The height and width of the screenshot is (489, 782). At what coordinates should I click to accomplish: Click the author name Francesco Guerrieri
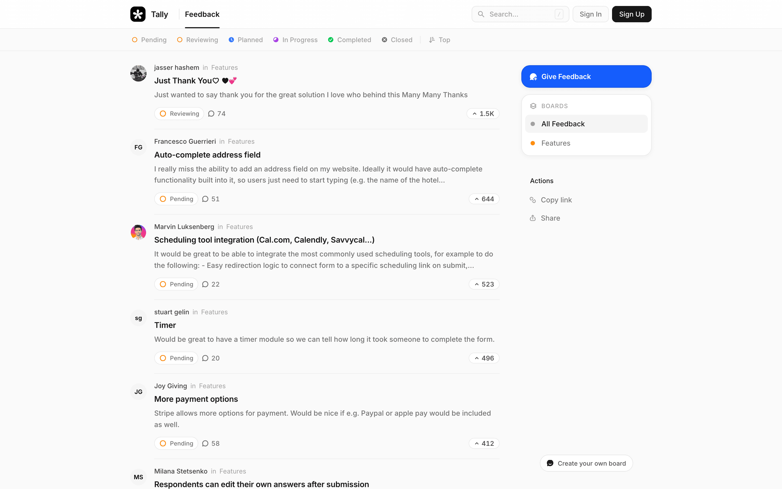click(x=185, y=141)
